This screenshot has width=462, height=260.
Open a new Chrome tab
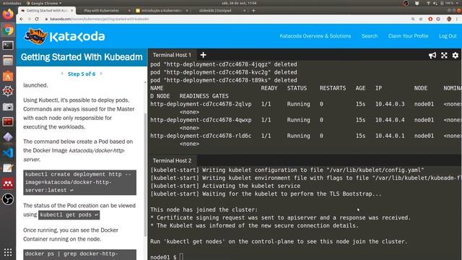[x=253, y=10]
